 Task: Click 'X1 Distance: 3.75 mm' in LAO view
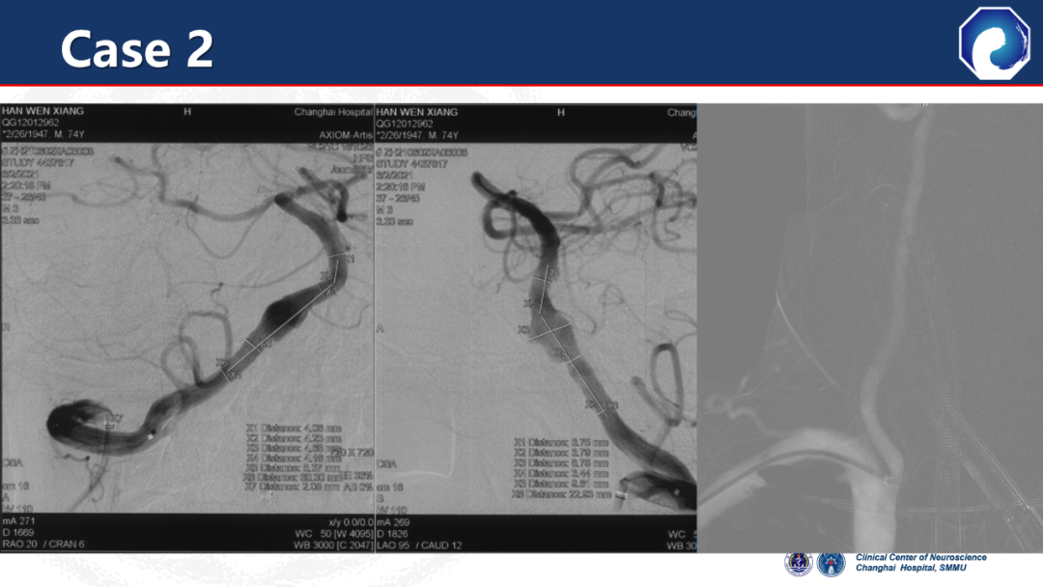pyautogui.click(x=561, y=442)
